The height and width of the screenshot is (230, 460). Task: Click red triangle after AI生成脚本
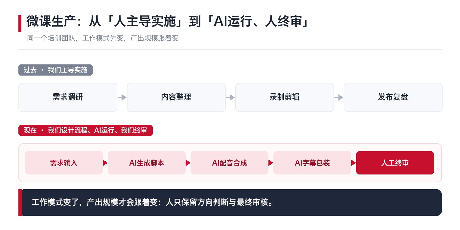(188, 163)
